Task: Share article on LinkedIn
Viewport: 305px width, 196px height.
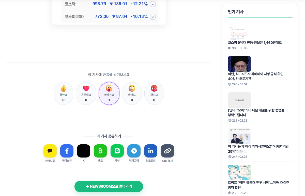Action: point(151,151)
